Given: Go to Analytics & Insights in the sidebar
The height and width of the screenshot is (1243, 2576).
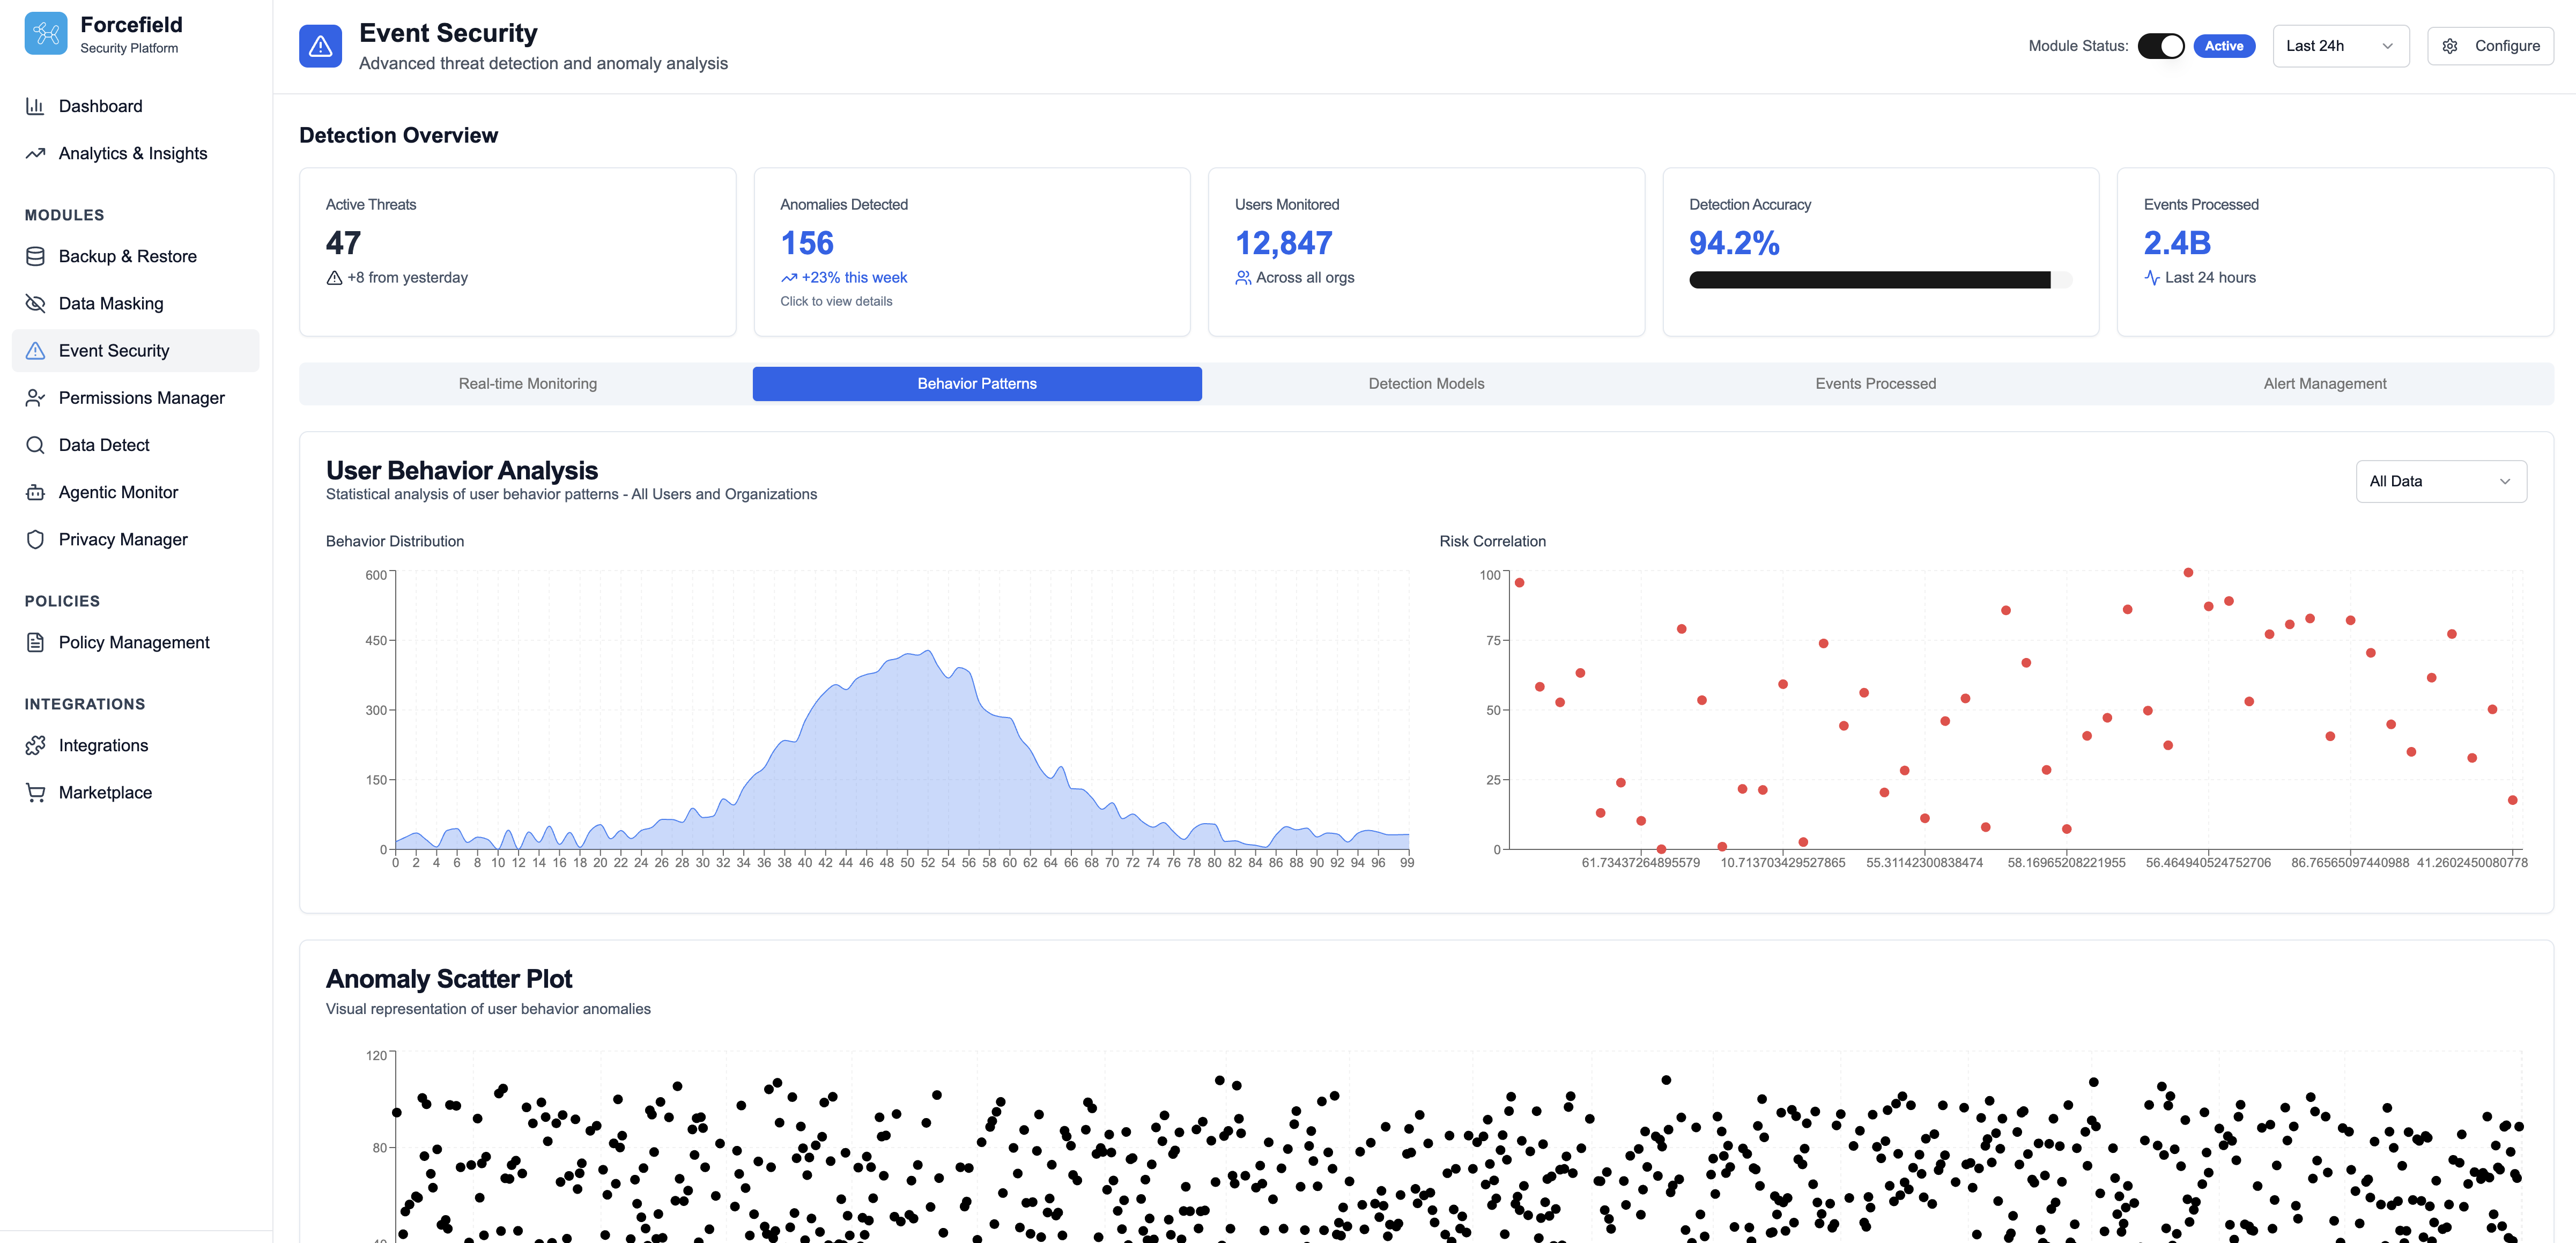Looking at the screenshot, I should pyautogui.click(x=133, y=153).
